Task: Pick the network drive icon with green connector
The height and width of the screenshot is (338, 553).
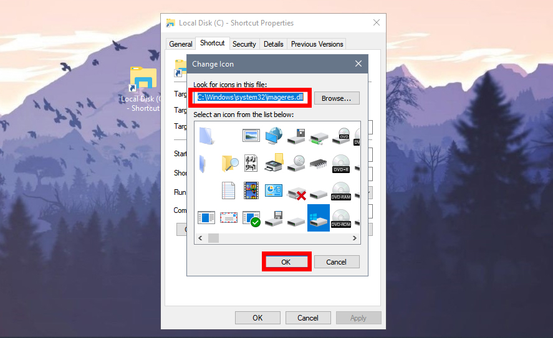Action: [319, 138]
